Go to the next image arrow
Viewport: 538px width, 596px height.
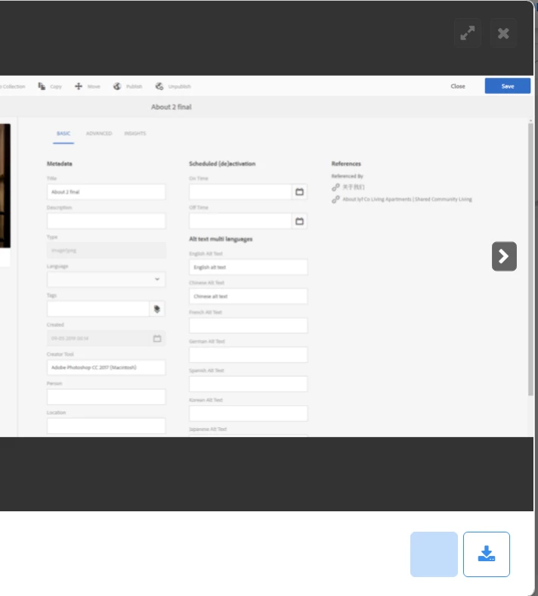tap(504, 256)
